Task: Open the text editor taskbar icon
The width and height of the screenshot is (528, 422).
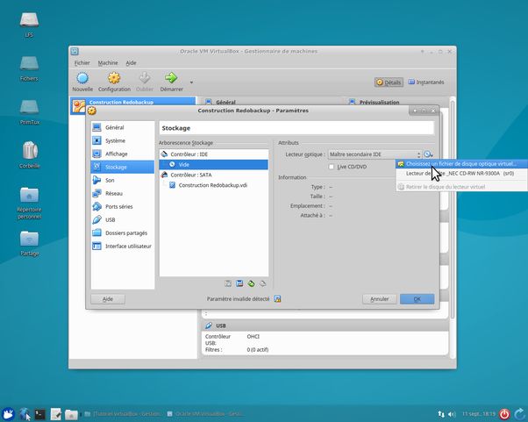Action: pyautogui.click(x=55, y=414)
